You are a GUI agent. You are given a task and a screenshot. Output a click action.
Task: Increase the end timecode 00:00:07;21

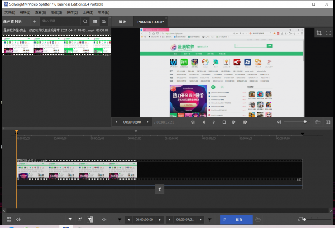(x=200, y=220)
